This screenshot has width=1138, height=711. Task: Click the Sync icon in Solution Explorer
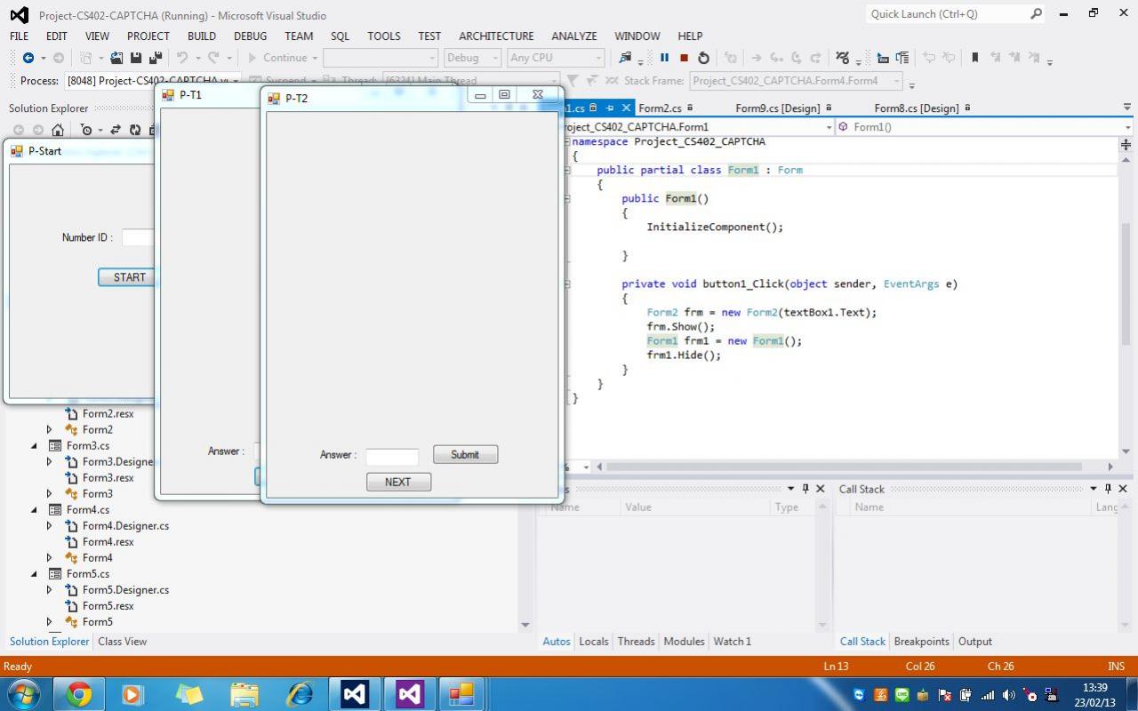coord(116,130)
